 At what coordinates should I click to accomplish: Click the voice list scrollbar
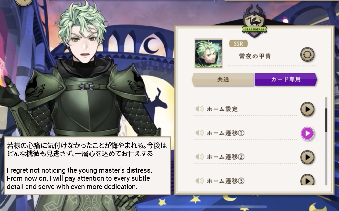(326, 141)
